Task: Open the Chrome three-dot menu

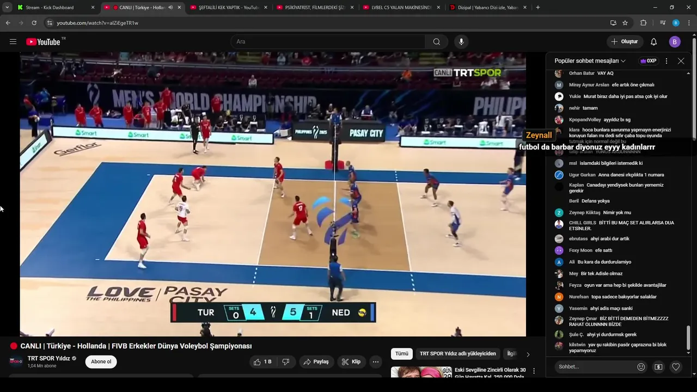Action: tap(689, 23)
